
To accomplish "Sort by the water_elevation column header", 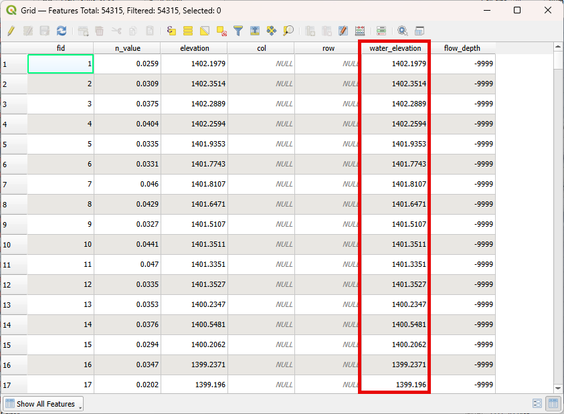I will [395, 48].
